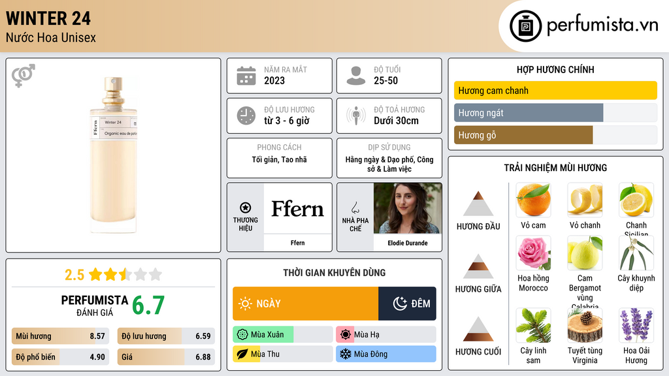Click the Nước Hoa Unisex subtitle
Screen dimensions: 669x376
[x=51, y=37]
